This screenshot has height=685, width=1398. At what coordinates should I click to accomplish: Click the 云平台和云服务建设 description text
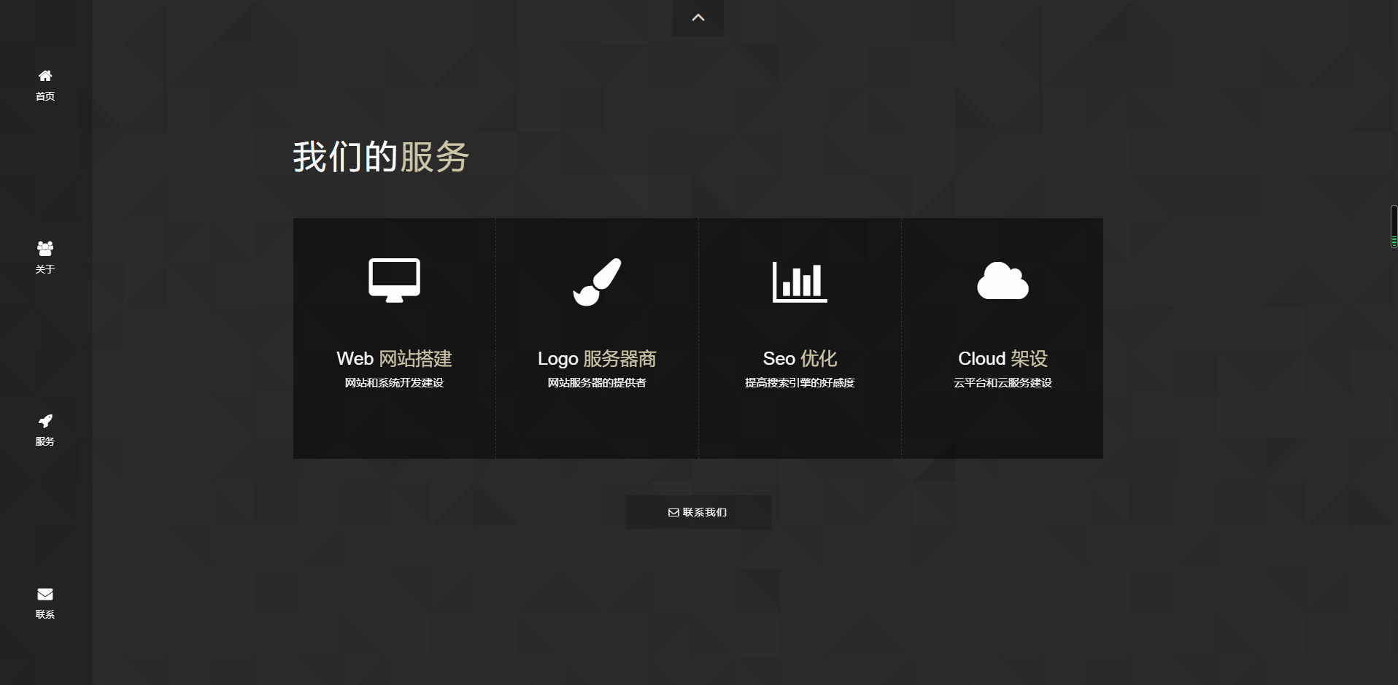click(x=1003, y=383)
